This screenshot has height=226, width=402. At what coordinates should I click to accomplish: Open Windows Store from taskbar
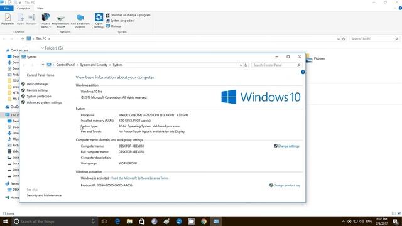pos(141,222)
